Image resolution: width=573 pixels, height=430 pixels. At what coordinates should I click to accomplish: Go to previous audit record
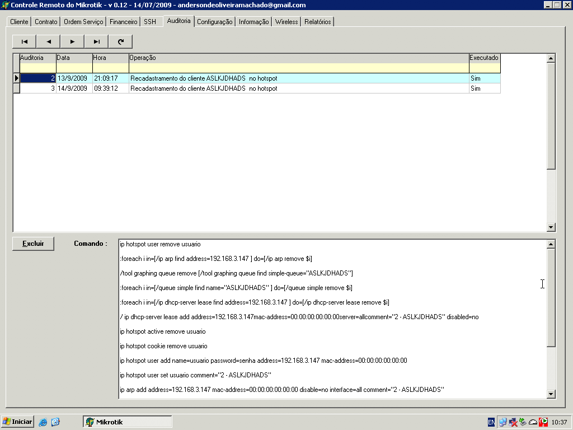coord(48,41)
